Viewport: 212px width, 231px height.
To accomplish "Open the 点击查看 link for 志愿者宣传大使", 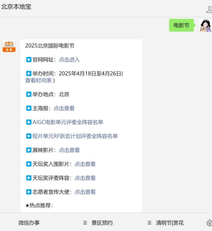I will [x=85, y=192].
